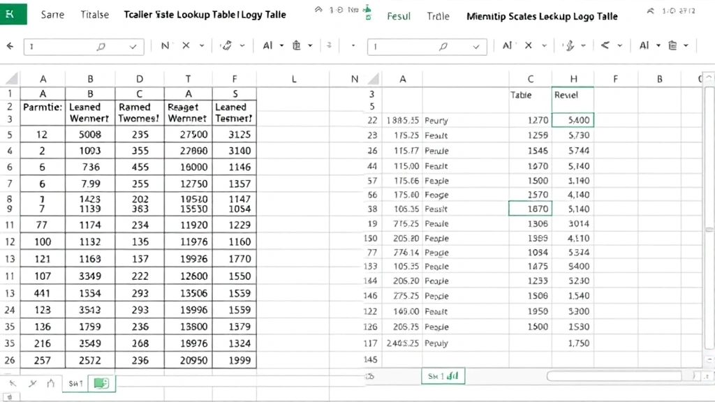715x402 pixels.
Task: Expand the left name box dropdown chevron
Action: [133, 47]
